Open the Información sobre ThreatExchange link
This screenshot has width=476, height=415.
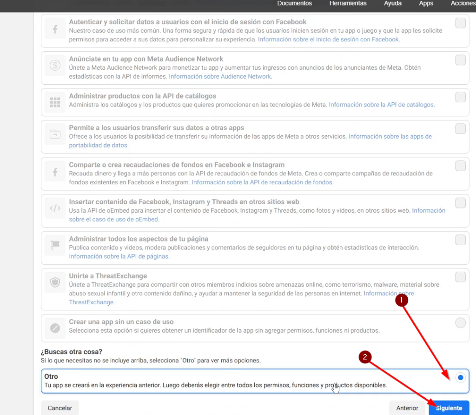(x=389, y=294)
